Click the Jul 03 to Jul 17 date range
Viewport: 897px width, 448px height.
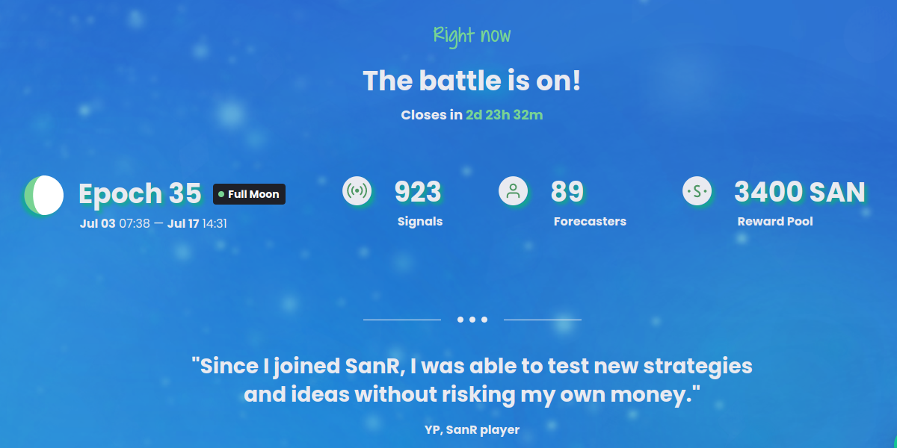point(153,223)
